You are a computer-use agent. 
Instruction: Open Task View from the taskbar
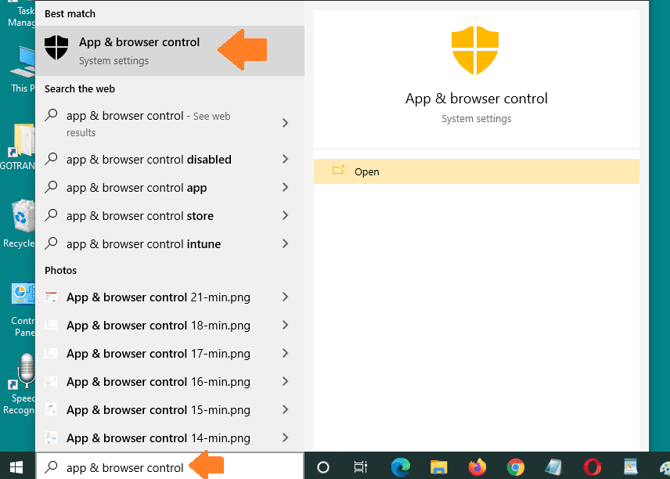[x=361, y=467]
